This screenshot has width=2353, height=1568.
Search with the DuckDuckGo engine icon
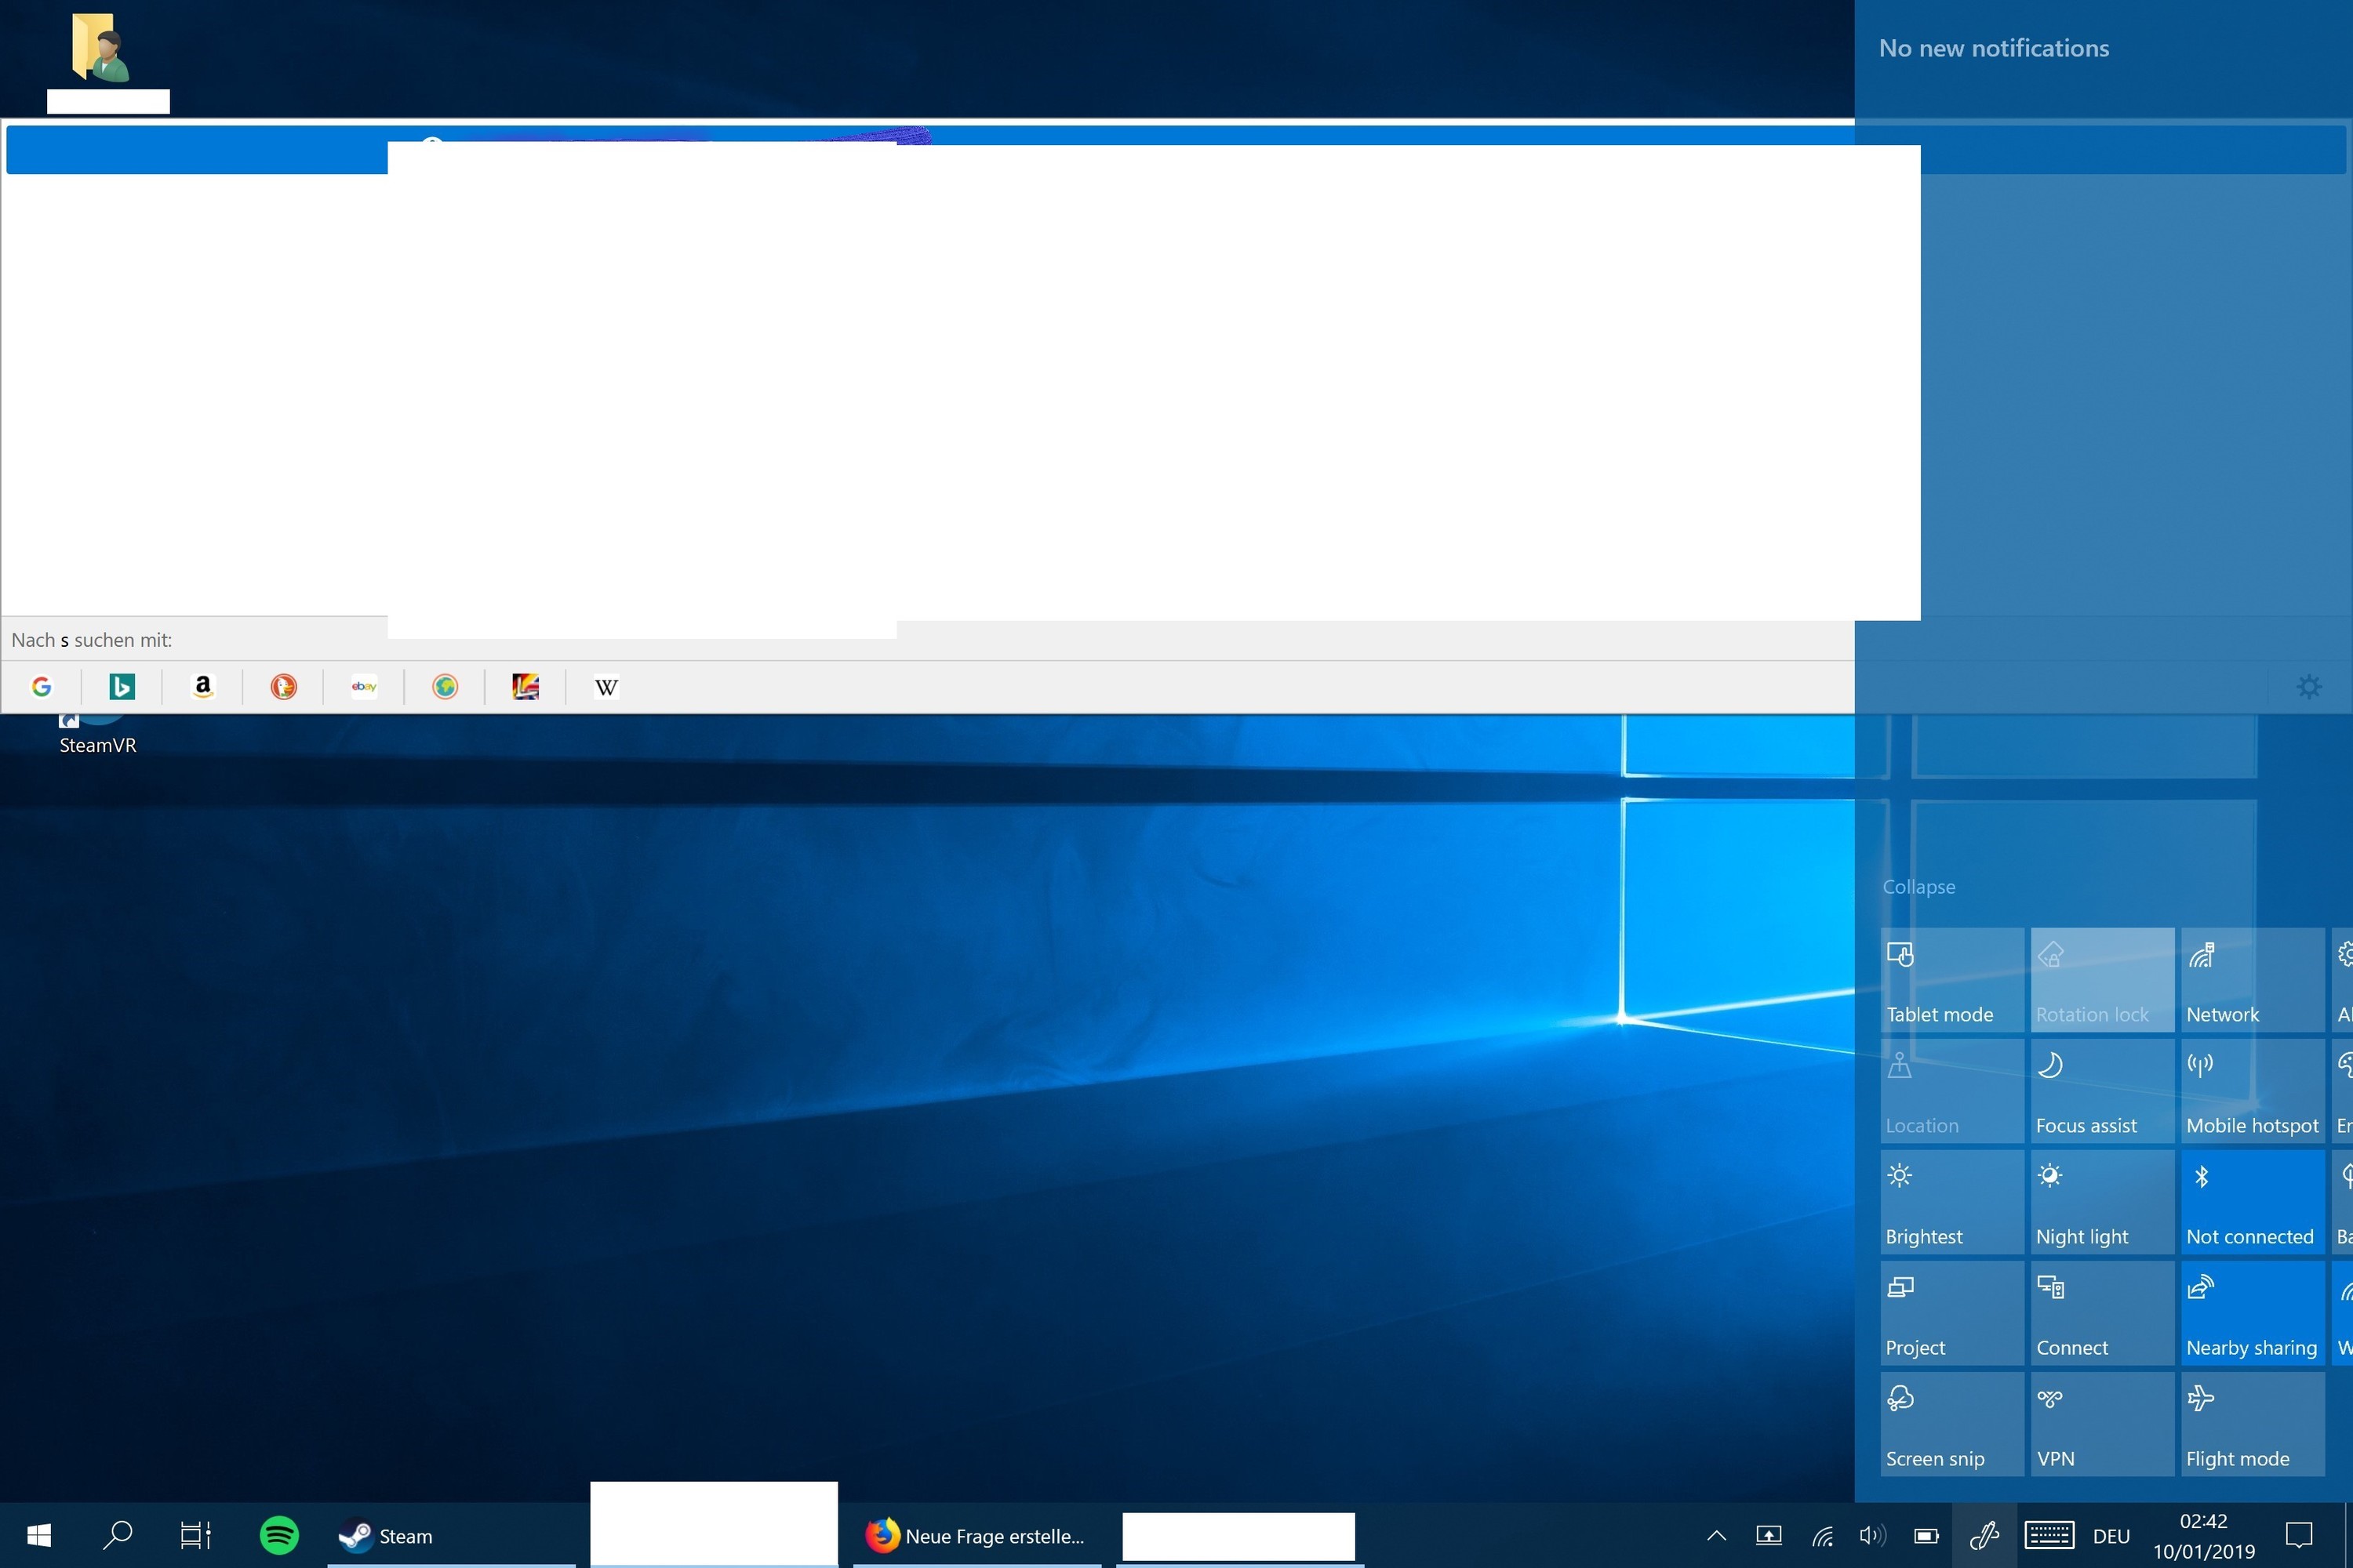(x=284, y=686)
